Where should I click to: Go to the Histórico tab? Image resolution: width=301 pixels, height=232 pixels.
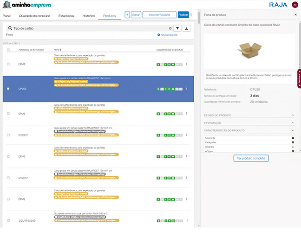pos(89,16)
